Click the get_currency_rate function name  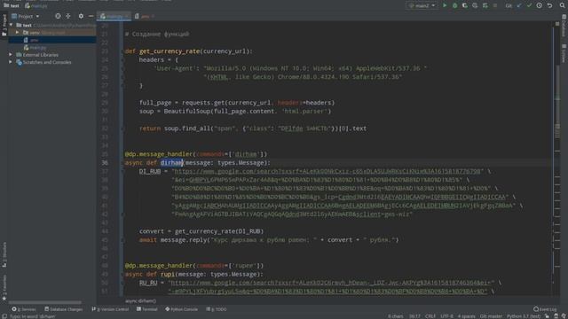tap(170, 51)
